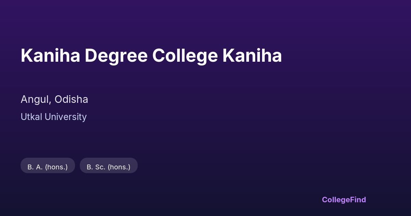Click the Kaniha Degree College Kaniha heading
411x216 pixels.
(x=151, y=56)
